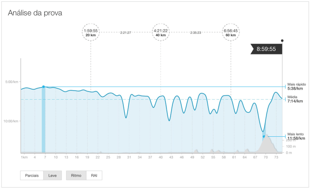Click the Mais rápido 5:38/km label
Screen dimensions: 310x188
296,86
